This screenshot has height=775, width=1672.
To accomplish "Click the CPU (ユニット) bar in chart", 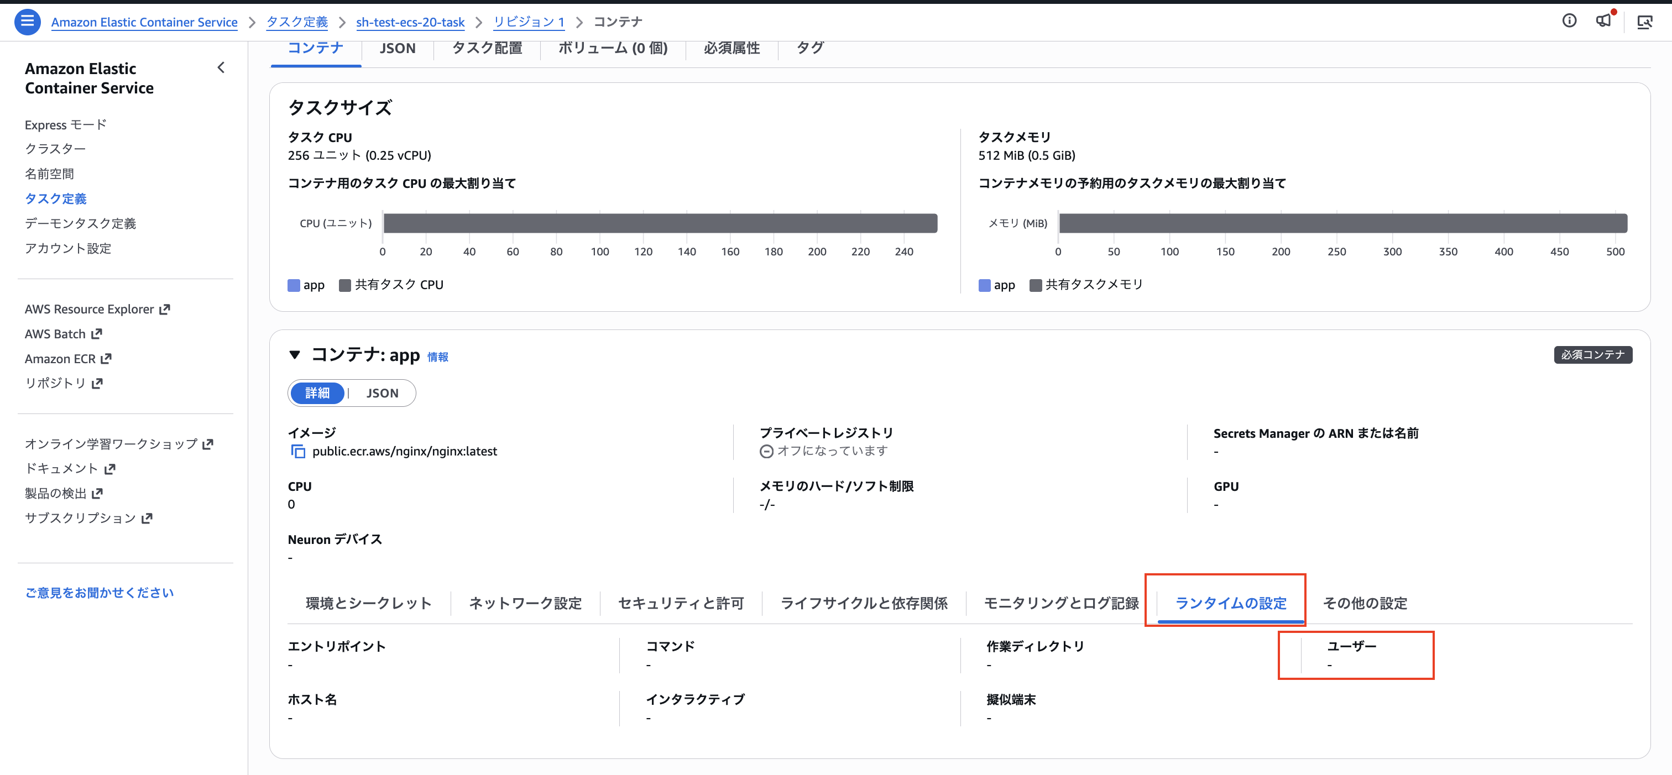I will pos(660,223).
